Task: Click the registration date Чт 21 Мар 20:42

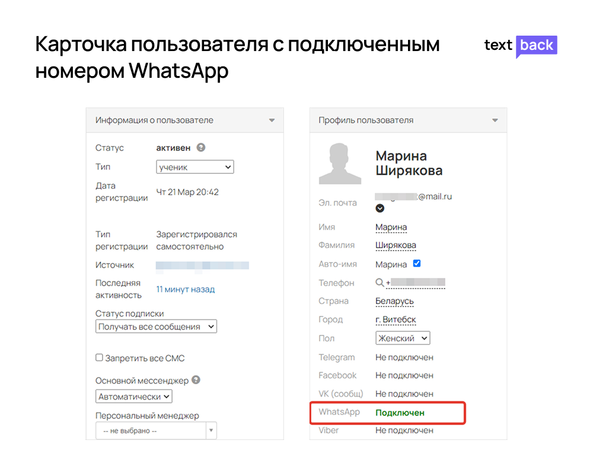Action: pos(187,192)
